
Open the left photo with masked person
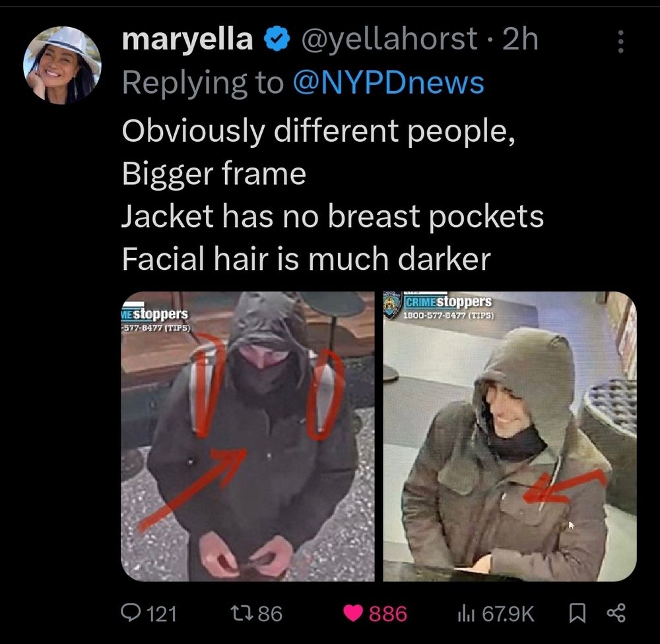point(248,436)
